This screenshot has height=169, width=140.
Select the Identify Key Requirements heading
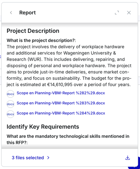click(x=43, y=127)
